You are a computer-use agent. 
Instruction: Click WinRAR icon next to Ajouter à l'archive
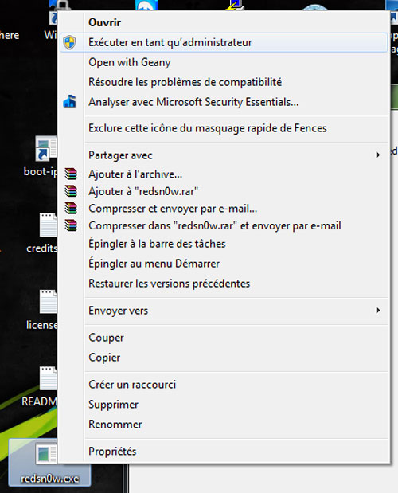pos(71,174)
